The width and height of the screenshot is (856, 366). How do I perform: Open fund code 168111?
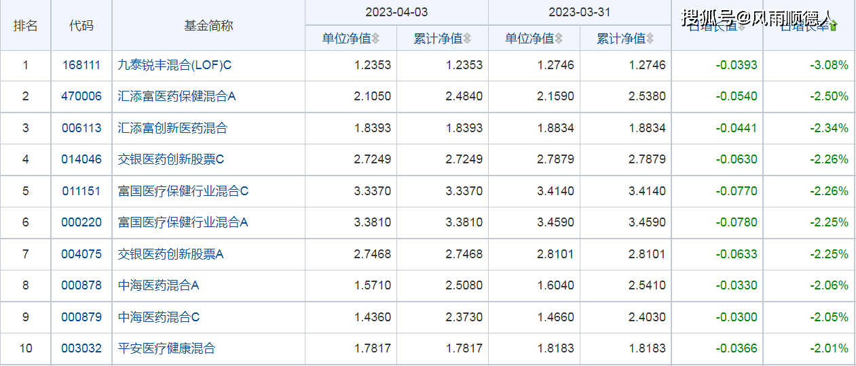click(x=81, y=66)
